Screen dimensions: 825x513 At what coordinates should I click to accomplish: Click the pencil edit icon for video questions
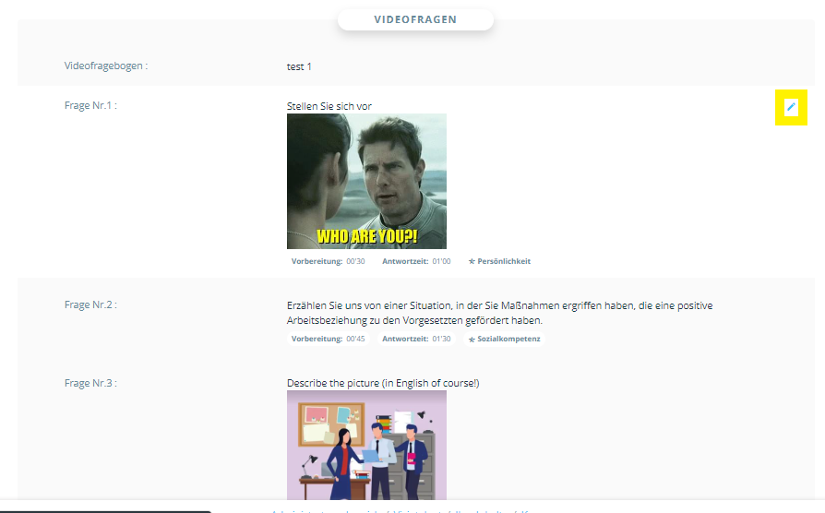pos(790,108)
